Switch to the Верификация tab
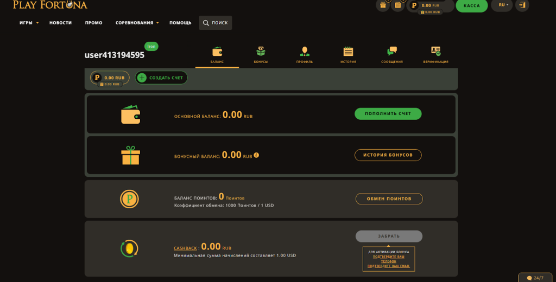556x282 pixels. click(436, 55)
